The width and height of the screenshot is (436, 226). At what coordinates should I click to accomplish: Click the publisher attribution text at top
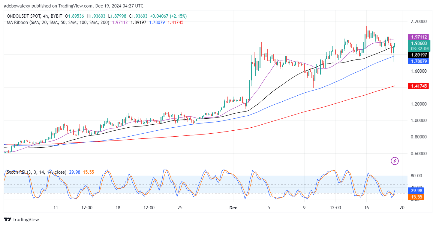pyautogui.click(x=74, y=6)
